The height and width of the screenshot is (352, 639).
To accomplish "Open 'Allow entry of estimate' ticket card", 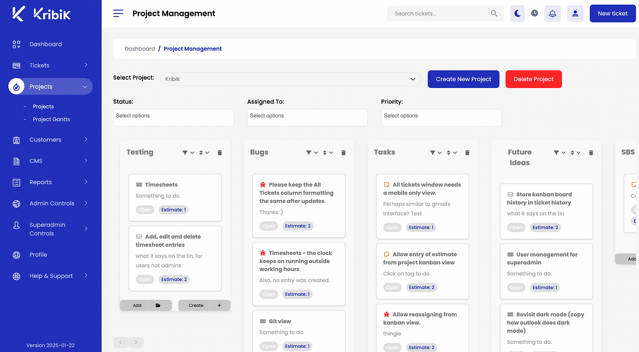I will 423,271.
